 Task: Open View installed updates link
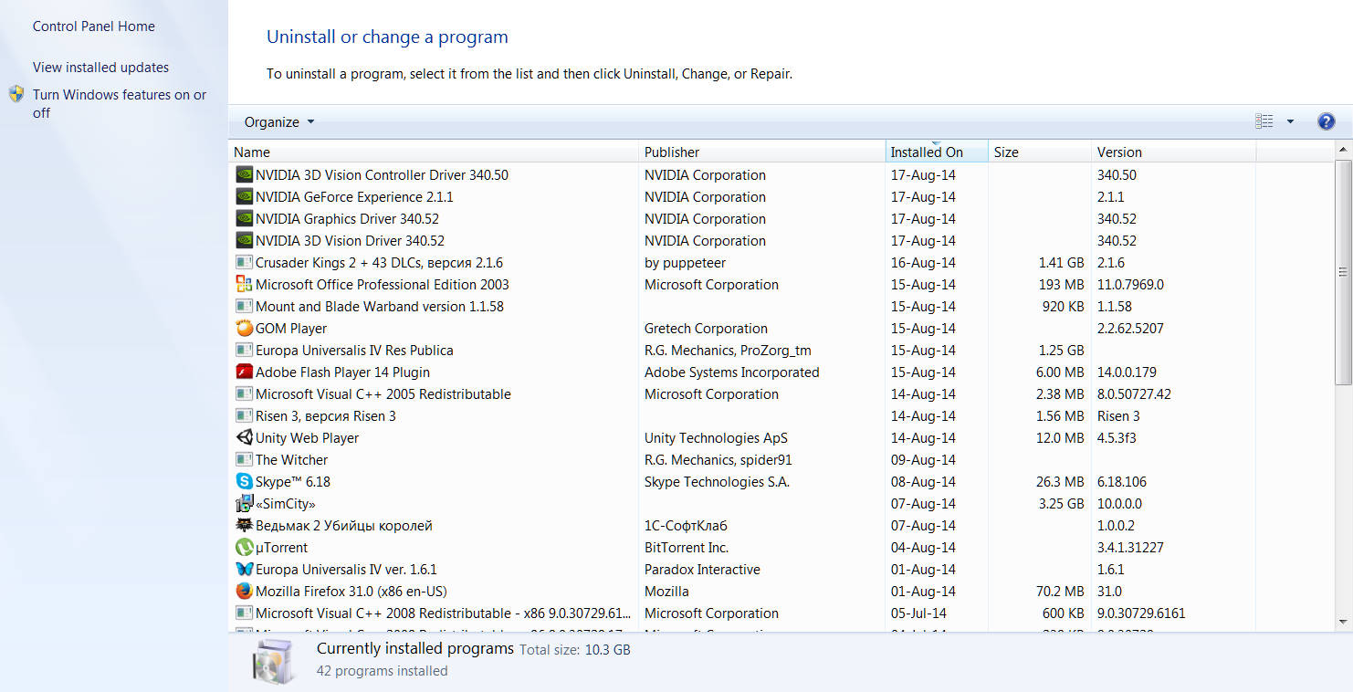(x=100, y=68)
